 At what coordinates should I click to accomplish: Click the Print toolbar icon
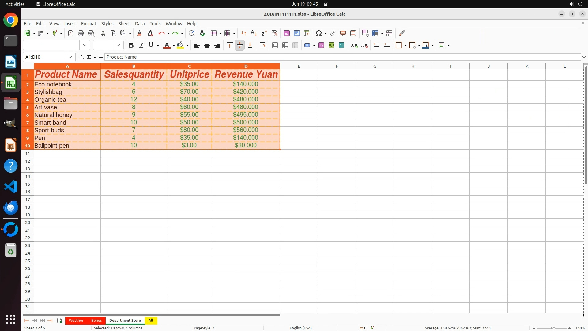81,33
